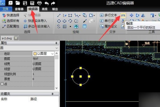Viewport: 160px width, 107px height.
Task: Select the freehand Spline tool
Action: tap(65, 15)
